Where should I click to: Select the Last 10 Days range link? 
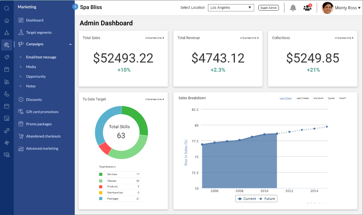(x=286, y=98)
